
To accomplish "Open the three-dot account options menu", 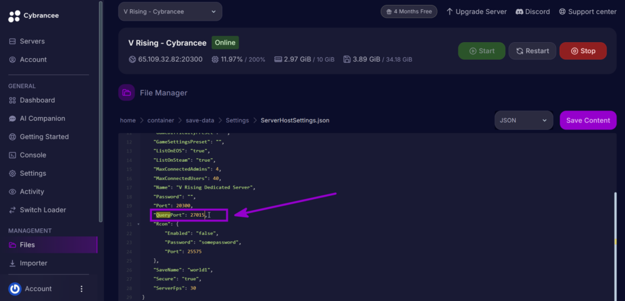I will 82,289.
